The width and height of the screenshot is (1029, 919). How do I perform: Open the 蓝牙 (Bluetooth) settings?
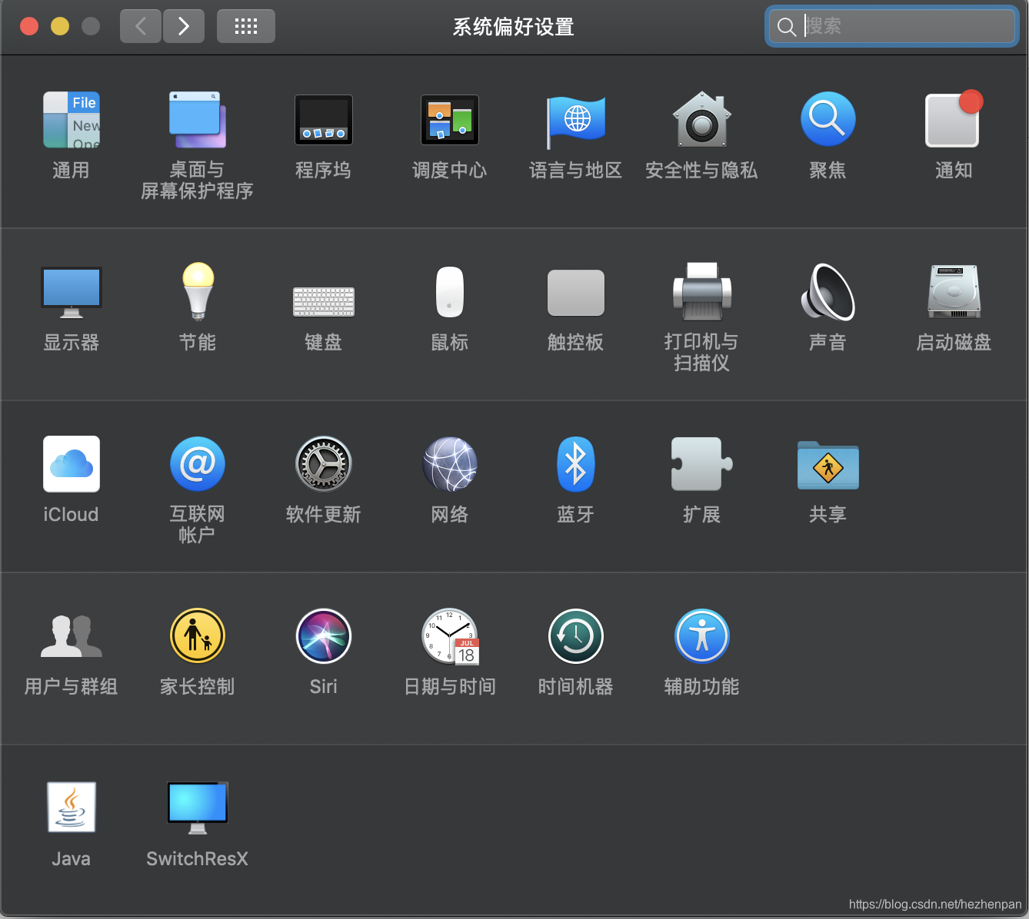(576, 464)
